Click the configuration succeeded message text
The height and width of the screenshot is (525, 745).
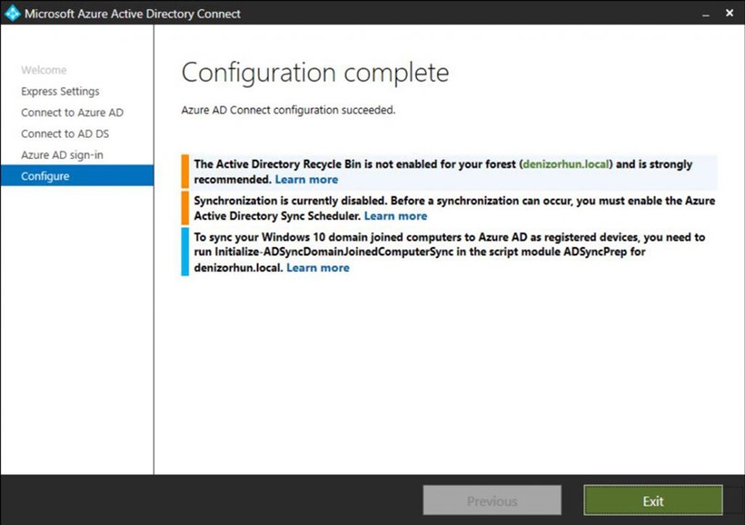(x=288, y=110)
